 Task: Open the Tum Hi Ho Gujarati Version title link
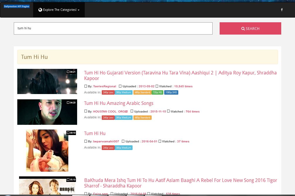[180, 76]
